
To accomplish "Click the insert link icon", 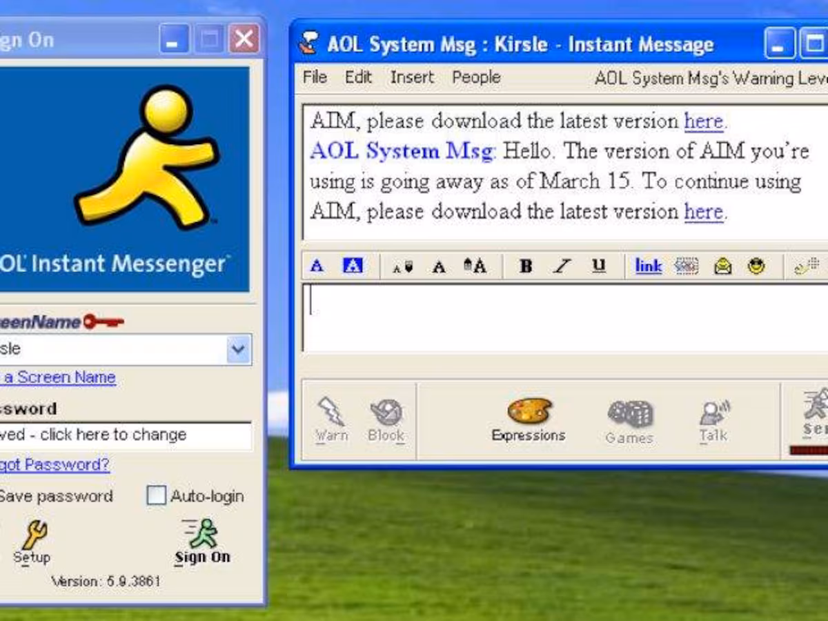I will click(x=647, y=266).
